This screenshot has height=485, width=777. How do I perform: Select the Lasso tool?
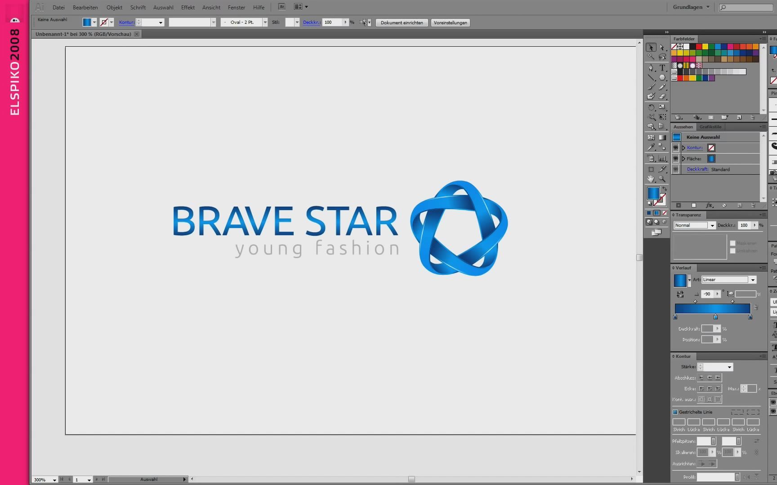coord(662,57)
